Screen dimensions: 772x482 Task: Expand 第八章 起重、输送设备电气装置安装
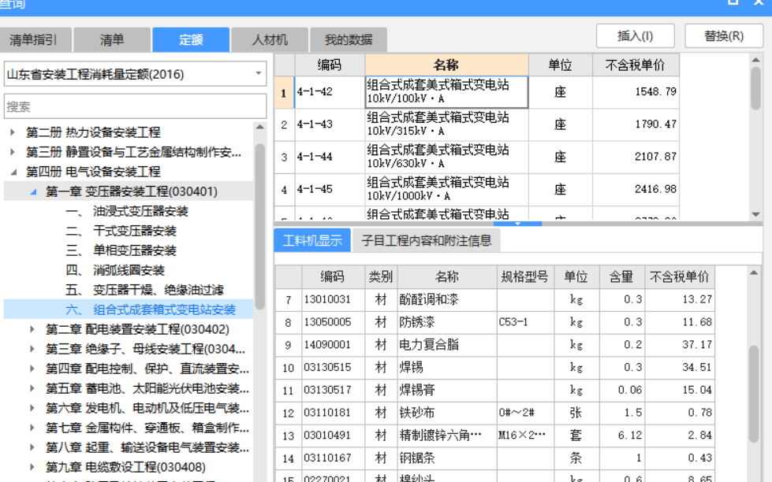(32, 447)
